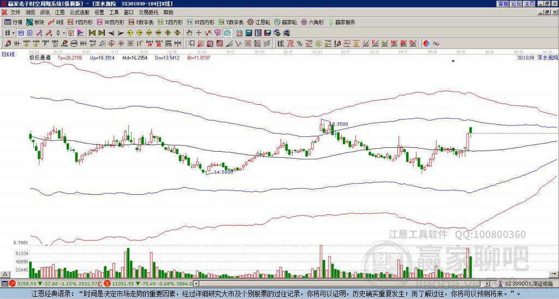
Task: Click the Dn=13.5412 value
Action: (167, 57)
